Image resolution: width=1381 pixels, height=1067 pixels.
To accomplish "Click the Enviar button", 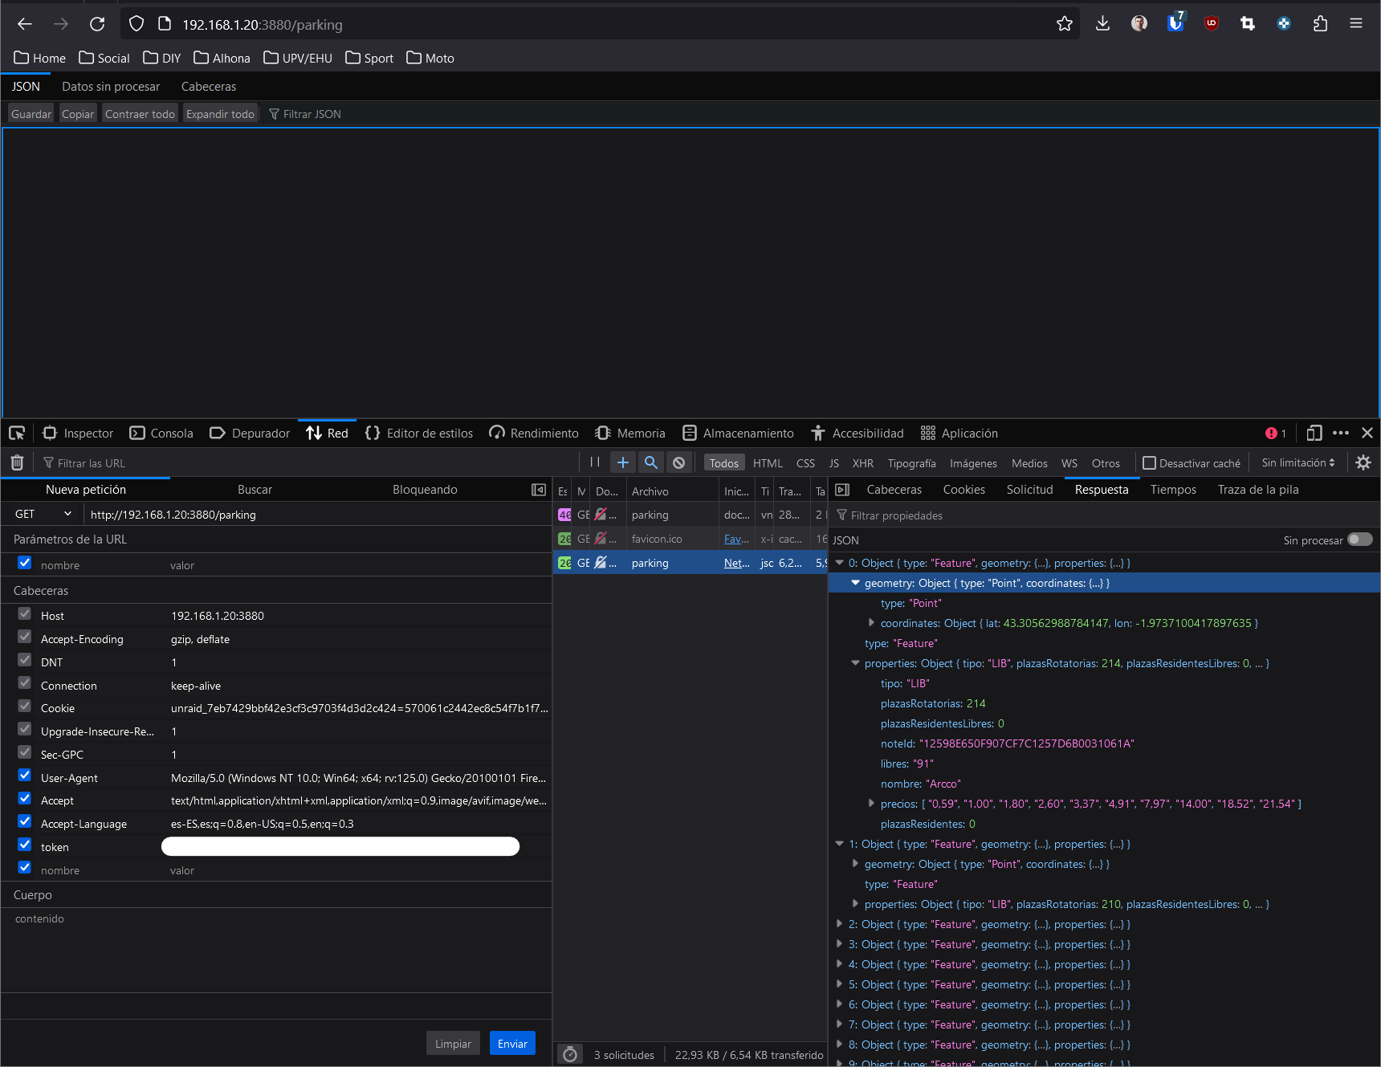I will click(512, 1044).
